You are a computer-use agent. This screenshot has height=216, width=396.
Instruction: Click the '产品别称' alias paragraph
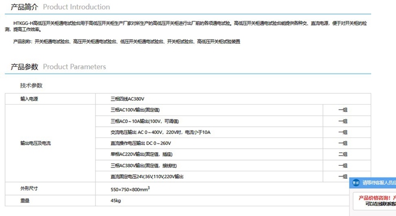127,42
